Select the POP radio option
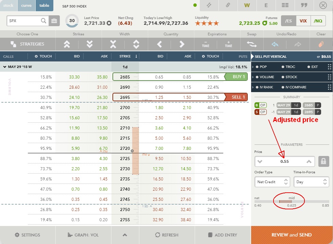Image resolution: width=333 pixels, height=244 pixels. [261, 67]
